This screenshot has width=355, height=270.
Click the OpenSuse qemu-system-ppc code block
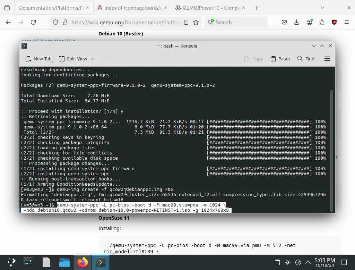(x=219, y=246)
